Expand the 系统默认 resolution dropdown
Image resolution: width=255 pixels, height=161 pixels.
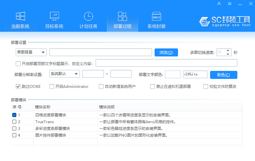coord(64,74)
